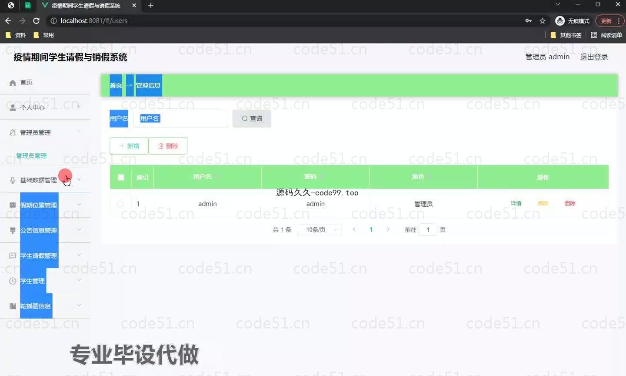Open 详情 for the admin row
The height and width of the screenshot is (376, 626).
click(516, 203)
